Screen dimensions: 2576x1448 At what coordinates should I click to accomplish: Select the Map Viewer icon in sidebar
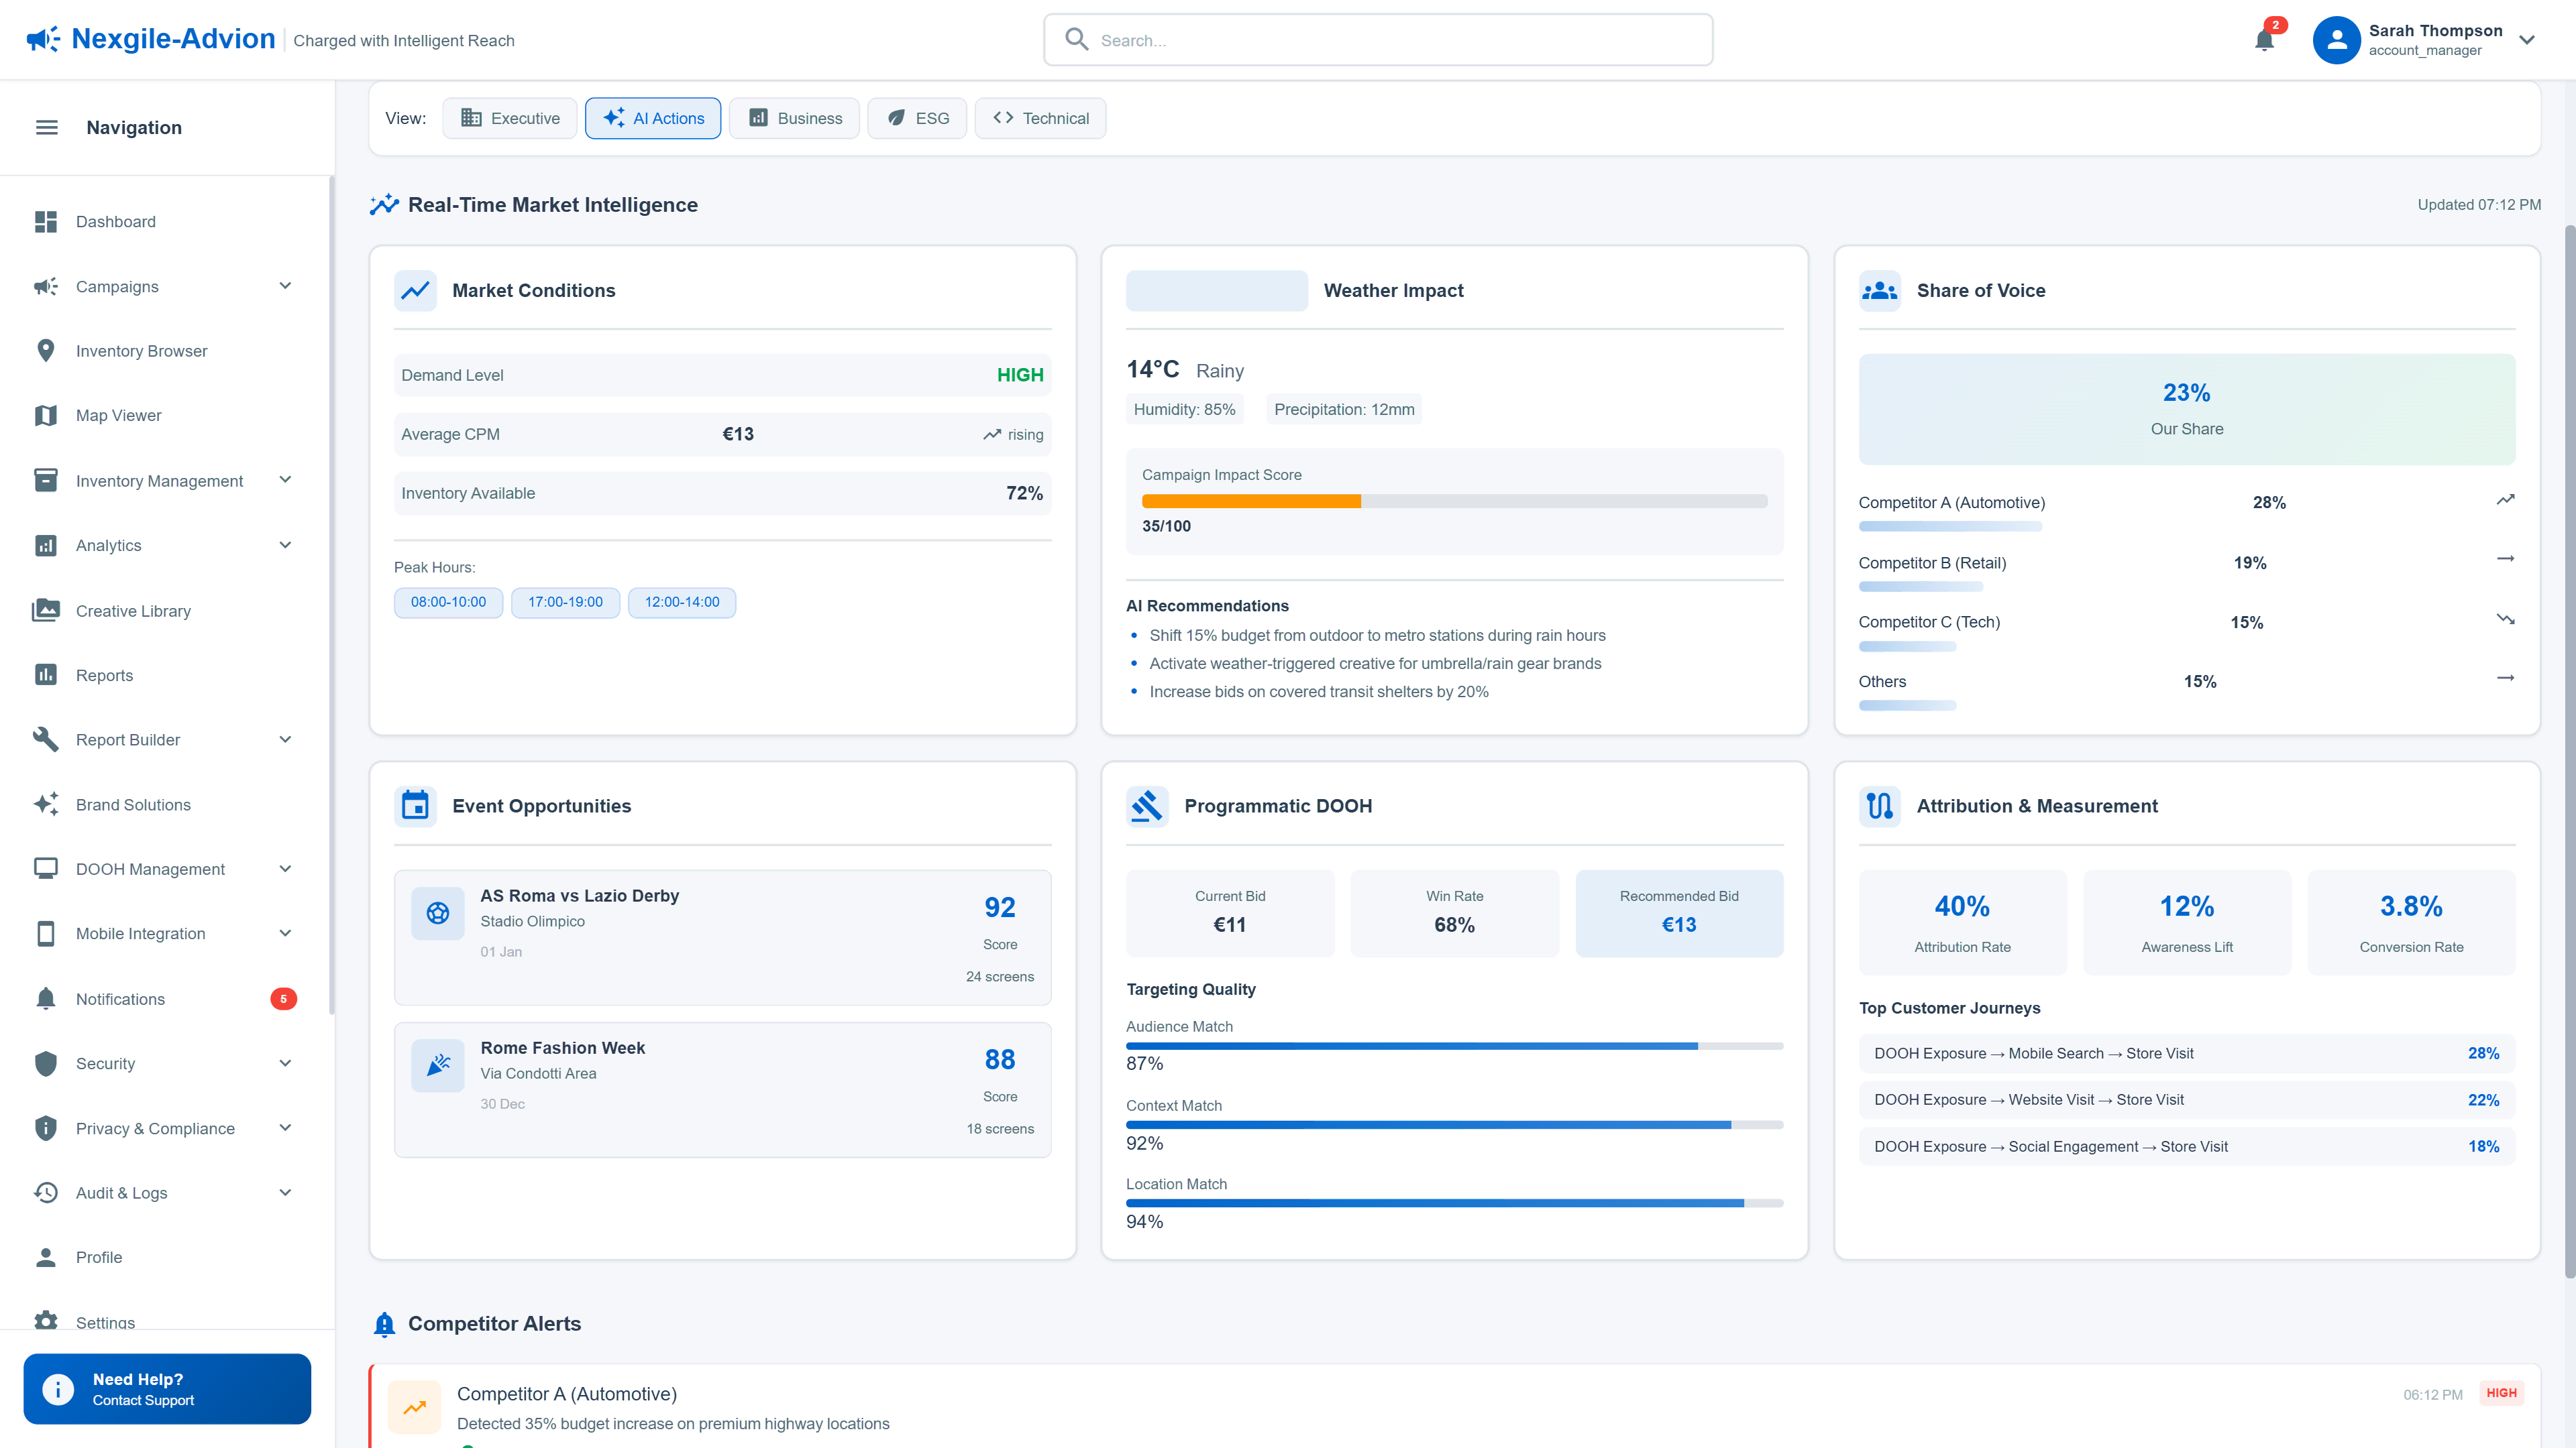tap(46, 415)
